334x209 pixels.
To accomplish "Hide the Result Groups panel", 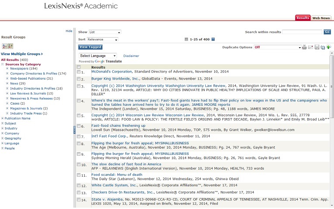I will (x=69, y=31).
